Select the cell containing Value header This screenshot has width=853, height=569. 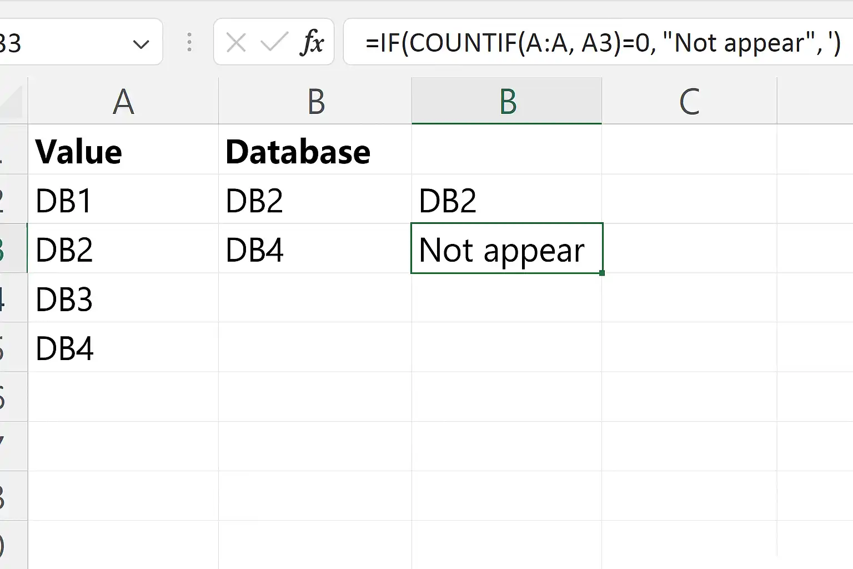(x=123, y=150)
